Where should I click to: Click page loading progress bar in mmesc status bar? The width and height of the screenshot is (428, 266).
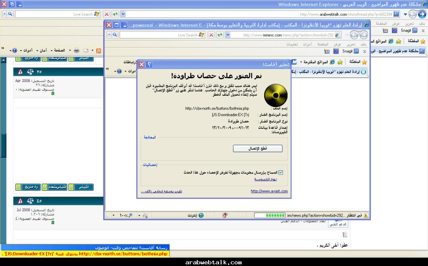[x=270, y=215]
